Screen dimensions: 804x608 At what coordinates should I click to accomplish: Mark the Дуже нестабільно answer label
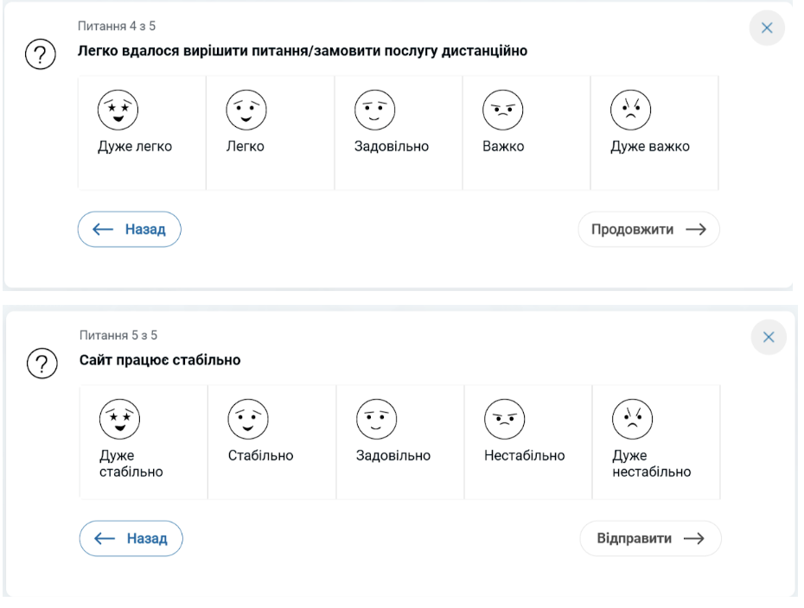(652, 464)
